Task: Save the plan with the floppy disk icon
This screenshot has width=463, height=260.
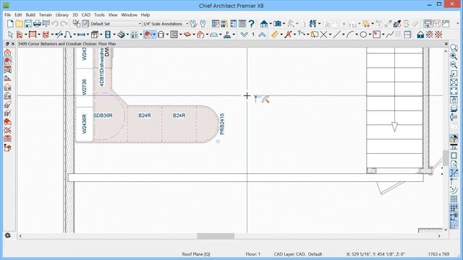Action: coord(28,24)
